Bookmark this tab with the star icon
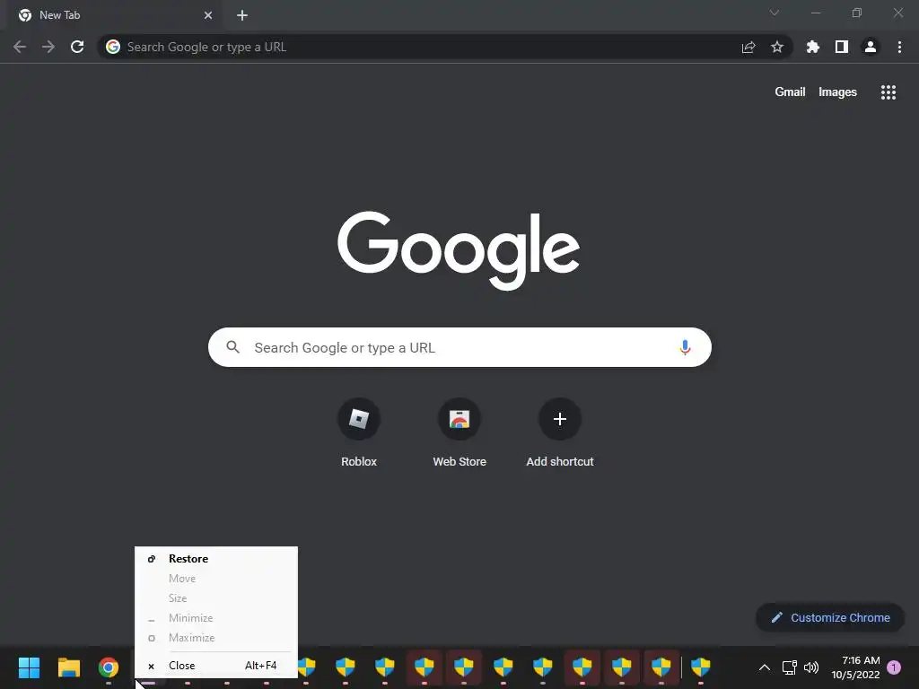This screenshot has width=919, height=689. point(777,47)
